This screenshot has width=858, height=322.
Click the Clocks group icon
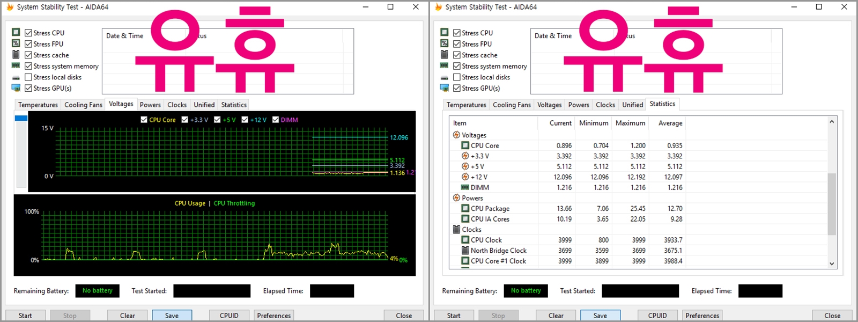[456, 229]
